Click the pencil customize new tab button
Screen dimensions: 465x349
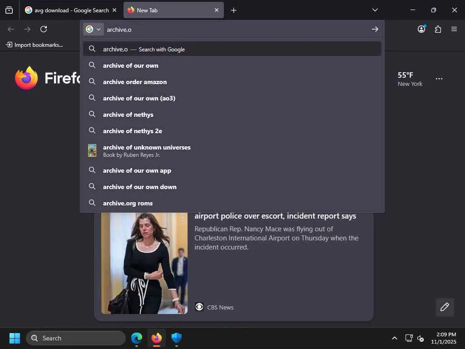(445, 307)
